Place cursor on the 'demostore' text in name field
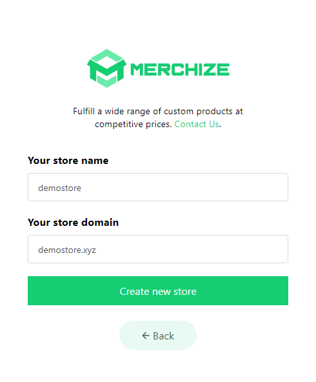Viewport: 316px width, 382px height. (x=59, y=188)
